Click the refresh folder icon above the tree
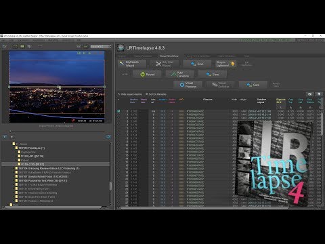325x244 pixels. (x=108, y=137)
